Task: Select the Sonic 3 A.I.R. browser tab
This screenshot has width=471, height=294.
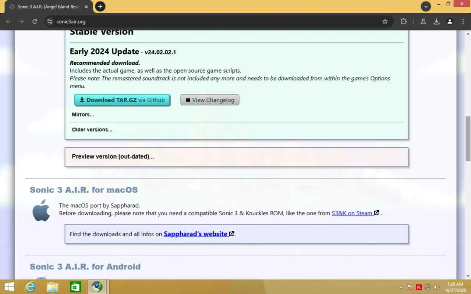Action: coord(49,7)
